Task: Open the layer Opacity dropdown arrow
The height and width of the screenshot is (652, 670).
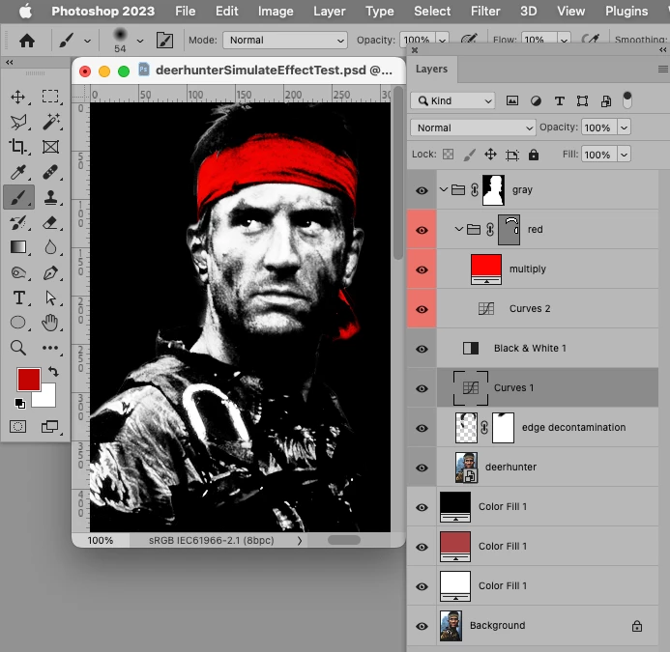Action: click(624, 128)
